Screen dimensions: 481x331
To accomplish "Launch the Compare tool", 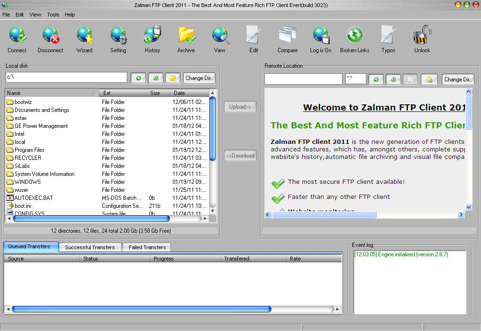I will pos(287,36).
